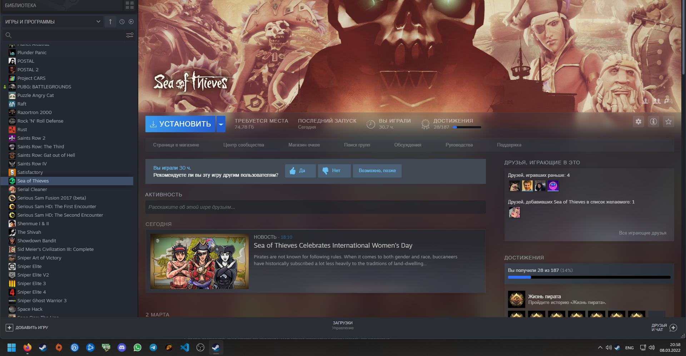The image size is (686, 356).
Task: Open install options dropdown arrow
Action: [x=221, y=124]
